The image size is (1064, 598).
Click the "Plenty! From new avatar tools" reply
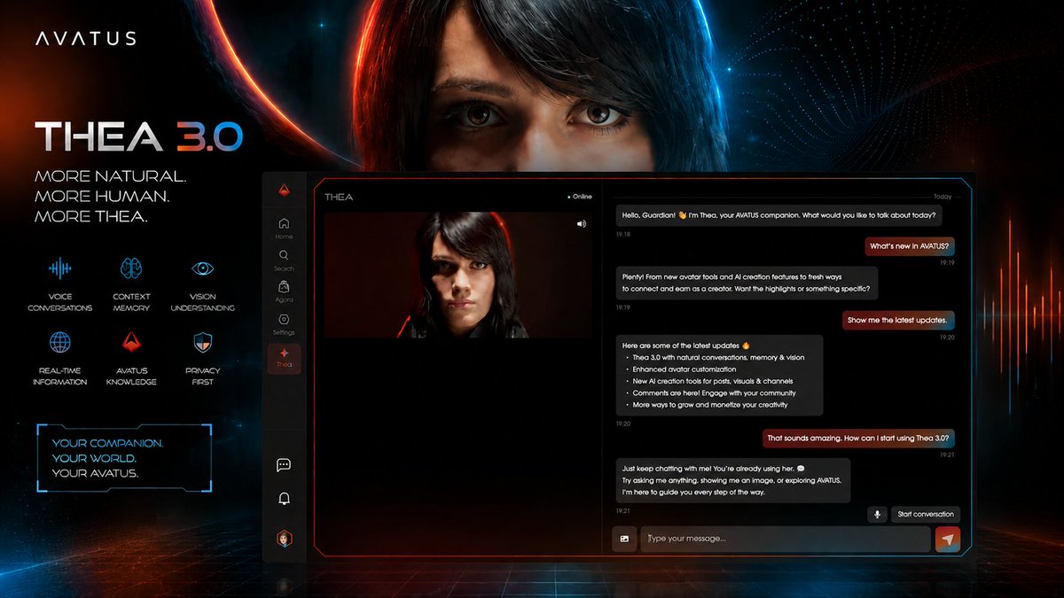(747, 283)
